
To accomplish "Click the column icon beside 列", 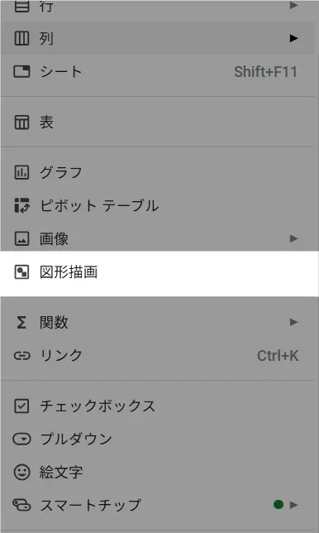I will (x=21, y=38).
